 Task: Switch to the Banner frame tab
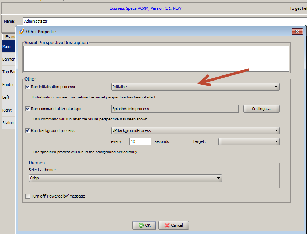click(x=8, y=59)
